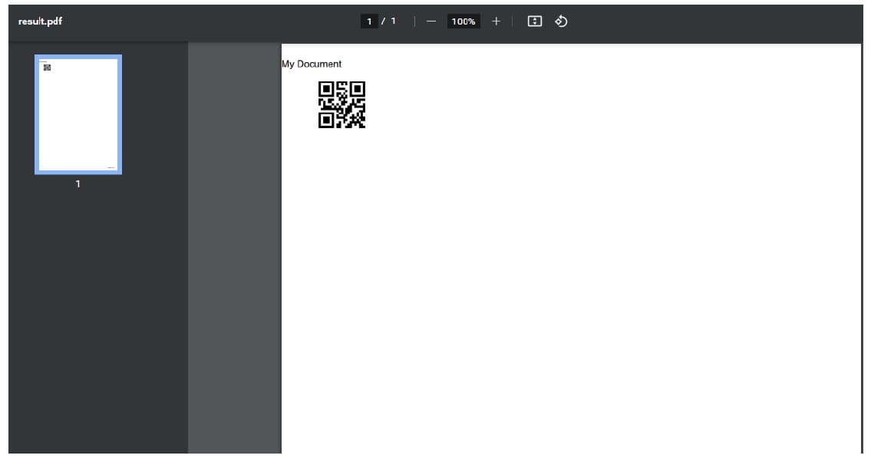Select the page 1 thumbnail
This screenshot has width=871, height=462.
click(x=78, y=115)
